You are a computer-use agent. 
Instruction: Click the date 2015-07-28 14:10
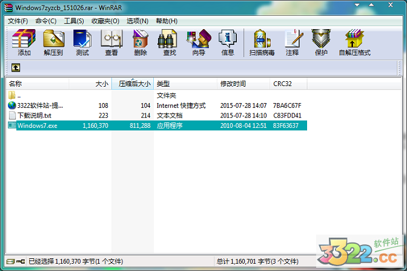click(x=243, y=115)
